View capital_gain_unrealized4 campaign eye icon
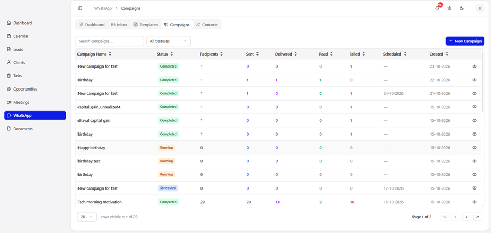The height and width of the screenshot is (233, 491). (x=474, y=107)
